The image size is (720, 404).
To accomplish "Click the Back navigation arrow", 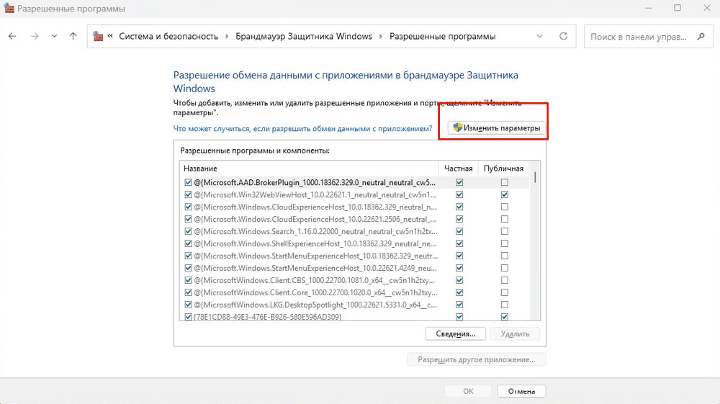I will coord(12,36).
